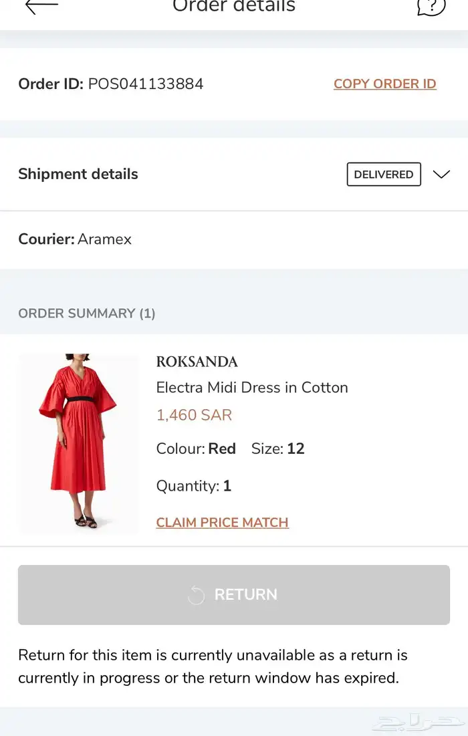468x736 pixels.
Task: Tap the ROKSANDA brand name
Action: click(x=197, y=362)
